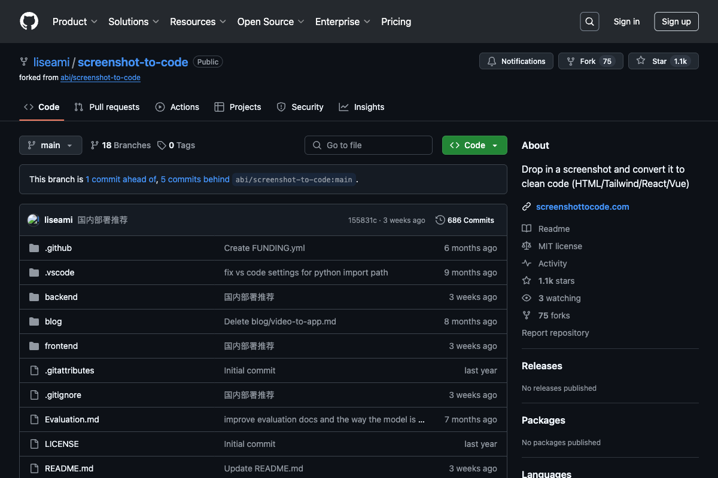The image size is (718, 478).
Task: Click the eye icon next to watching
Action: coord(527,298)
